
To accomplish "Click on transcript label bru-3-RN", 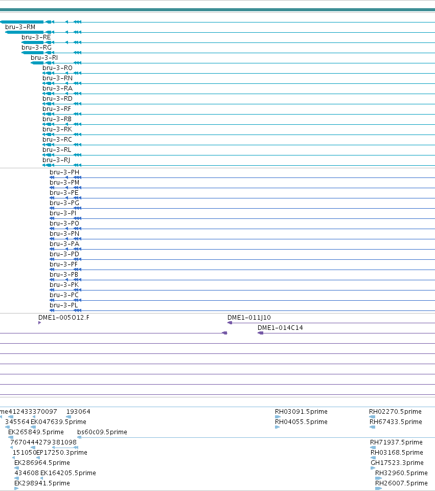I will (x=57, y=78).
